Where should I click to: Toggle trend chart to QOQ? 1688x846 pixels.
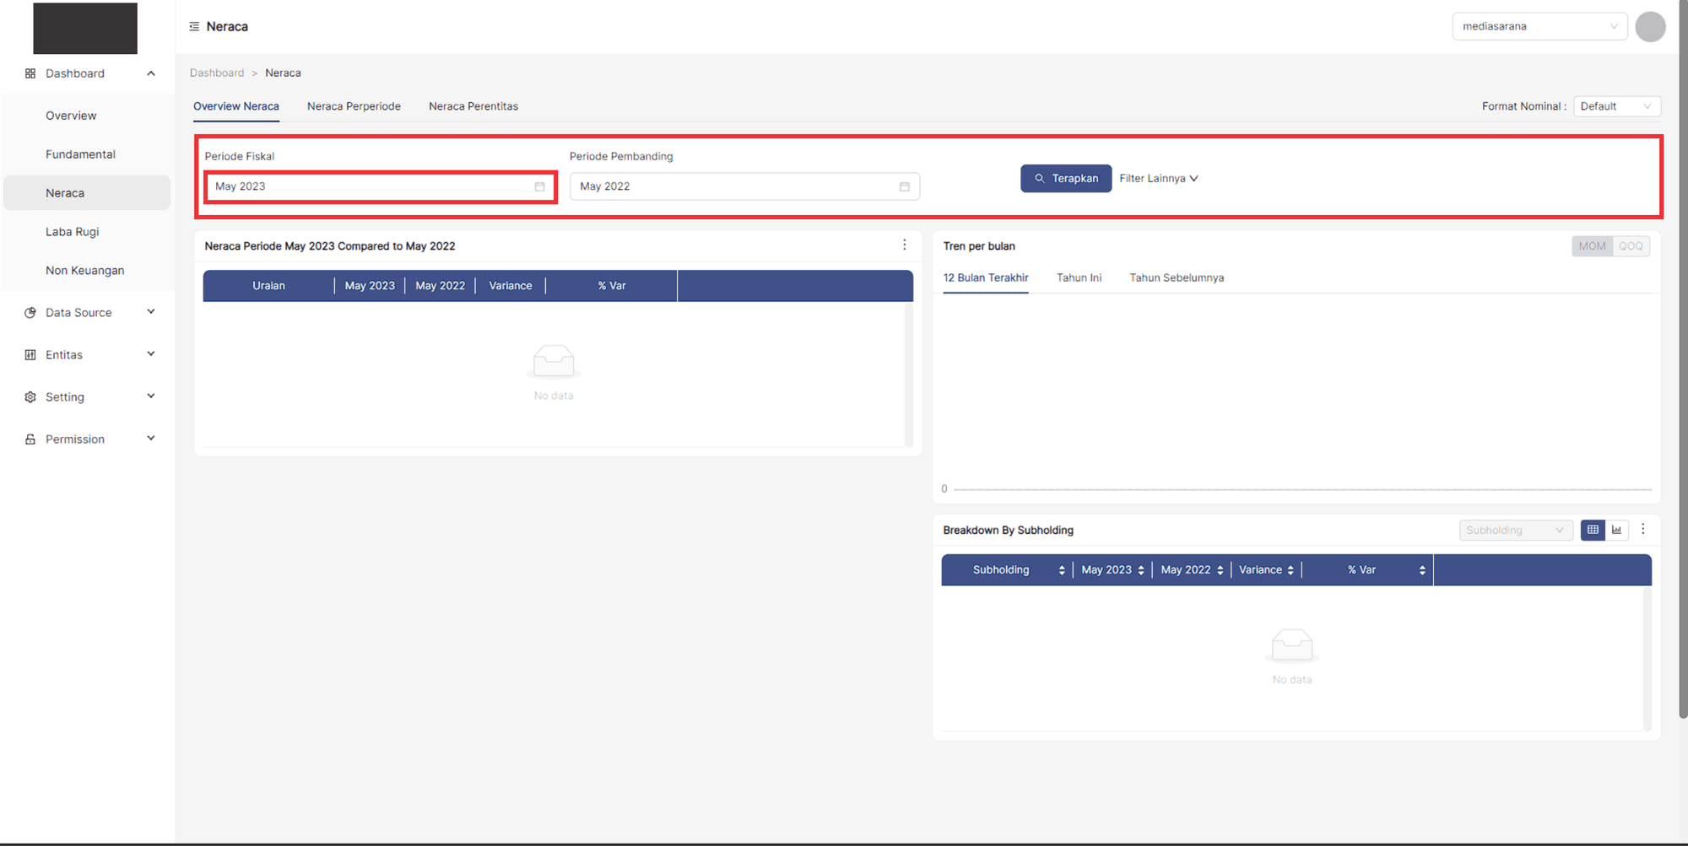tap(1631, 246)
